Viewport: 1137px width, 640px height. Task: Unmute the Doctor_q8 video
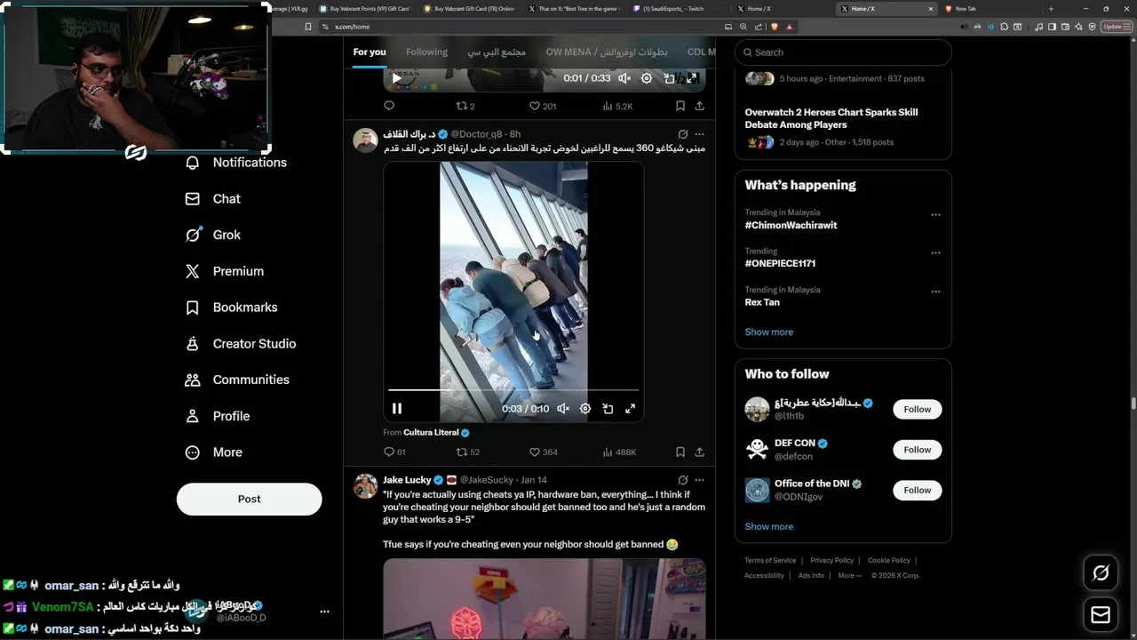(x=563, y=409)
